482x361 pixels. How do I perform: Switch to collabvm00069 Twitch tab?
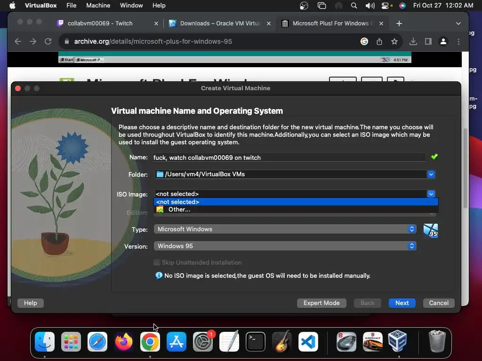(100, 24)
